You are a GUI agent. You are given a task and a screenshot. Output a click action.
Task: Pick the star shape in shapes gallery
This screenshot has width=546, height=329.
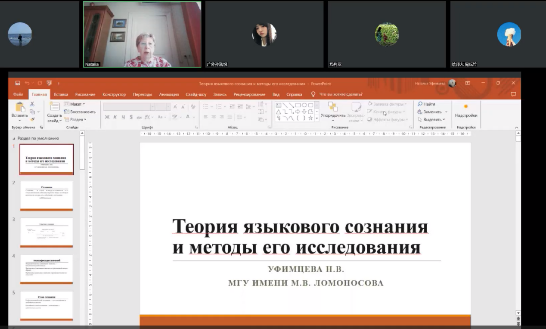click(310, 118)
